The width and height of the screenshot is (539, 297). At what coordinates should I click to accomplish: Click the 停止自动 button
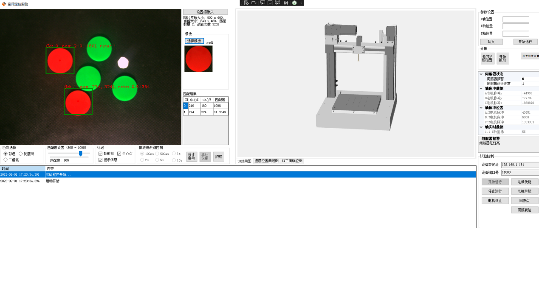point(192,157)
